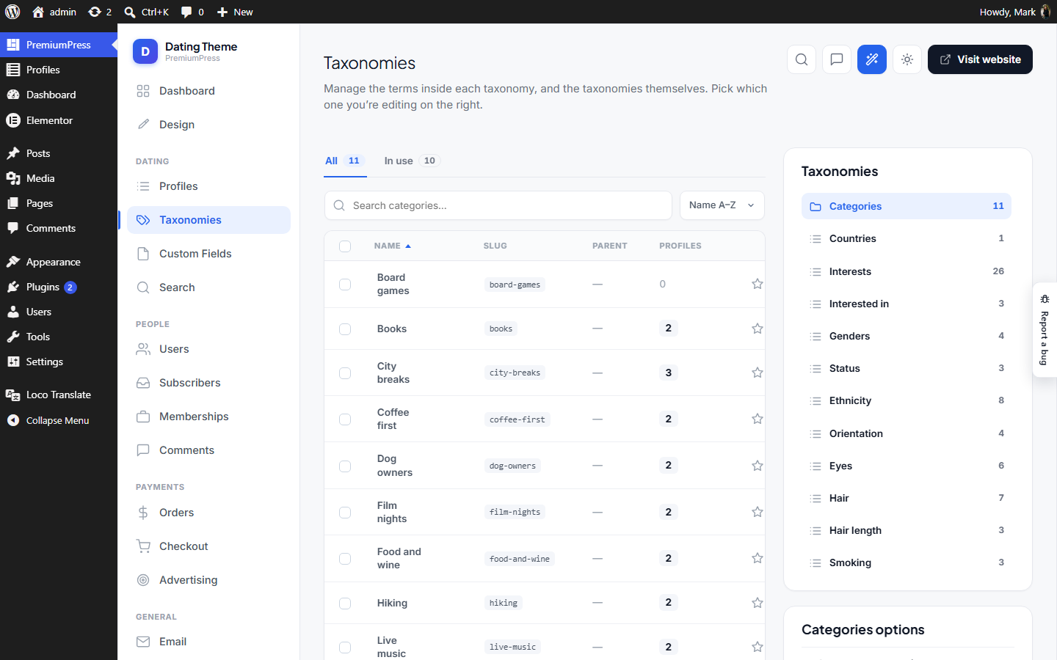1057x660 pixels.
Task: Open comments bubble in the admin bar
Action: tap(192, 12)
